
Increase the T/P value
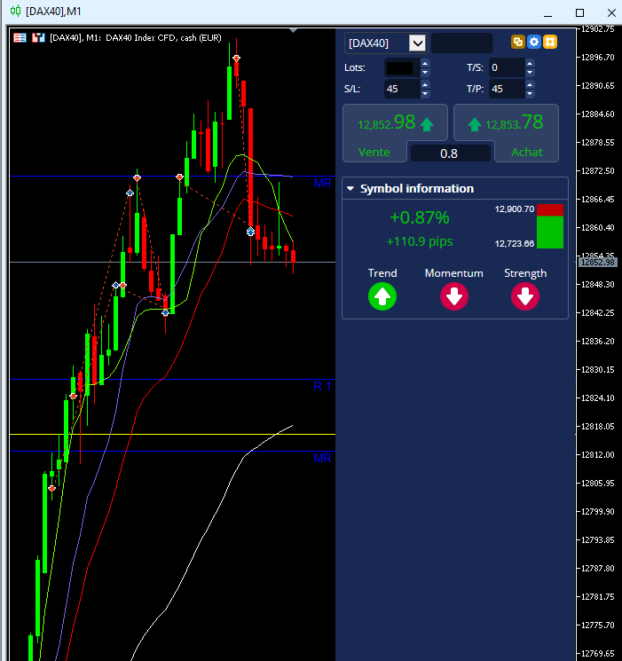point(530,85)
